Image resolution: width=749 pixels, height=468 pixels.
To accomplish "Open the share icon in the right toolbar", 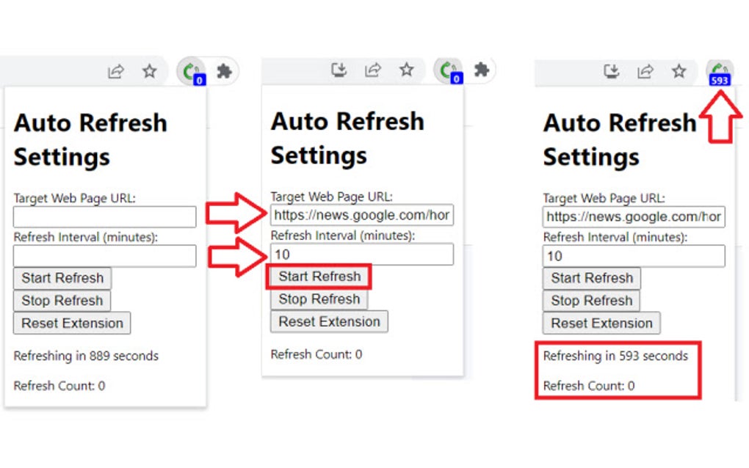I will point(645,71).
